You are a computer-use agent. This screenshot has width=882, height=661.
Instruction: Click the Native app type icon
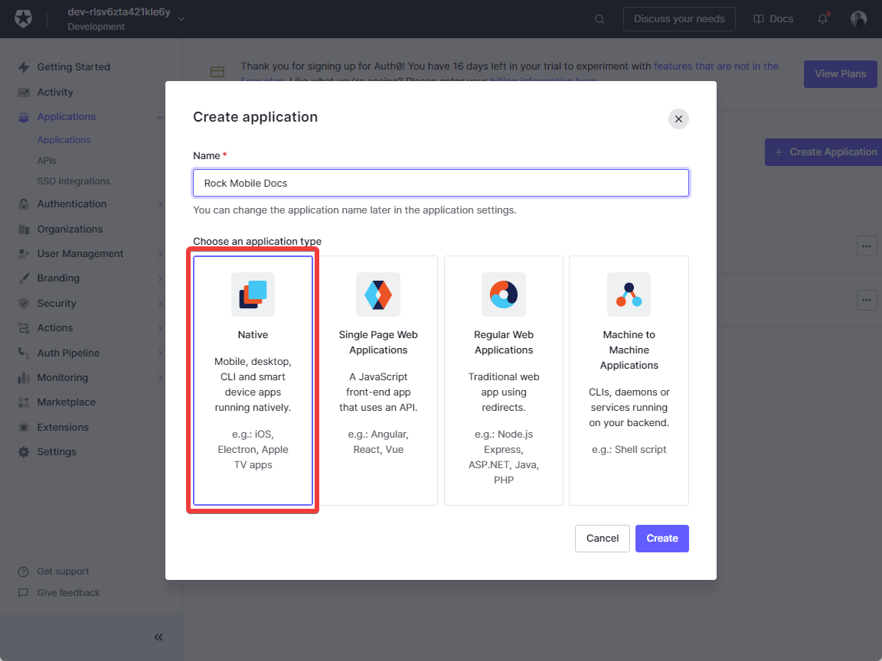tap(253, 295)
